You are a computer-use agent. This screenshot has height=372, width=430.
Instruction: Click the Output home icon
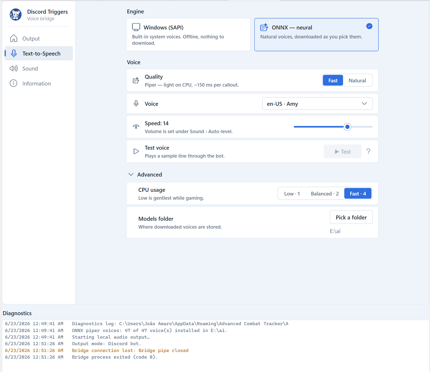coord(14,38)
